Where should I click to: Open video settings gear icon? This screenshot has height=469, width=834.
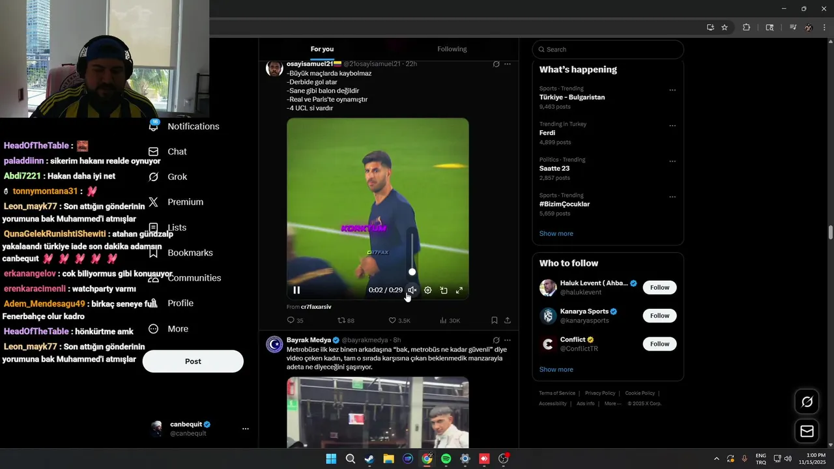point(427,291)
